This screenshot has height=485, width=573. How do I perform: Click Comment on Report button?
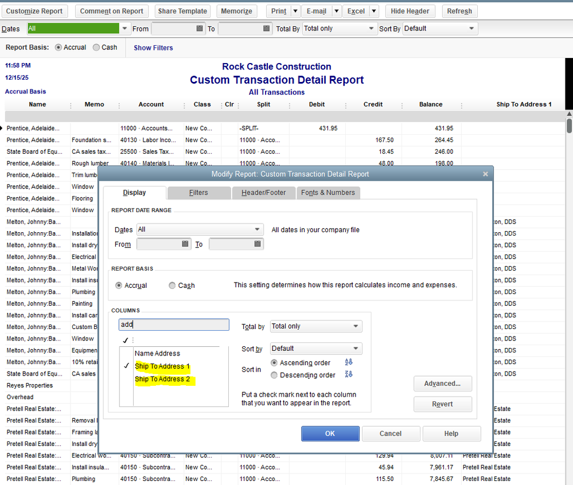[x=111, y=11]
